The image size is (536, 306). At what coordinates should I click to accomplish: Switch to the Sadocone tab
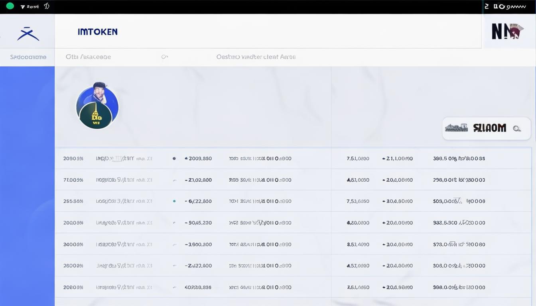pos(27,57)
